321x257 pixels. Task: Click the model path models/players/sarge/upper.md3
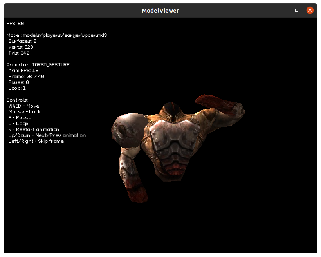65,35
